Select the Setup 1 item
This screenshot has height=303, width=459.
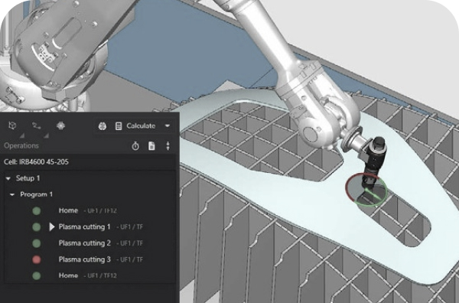click(x=28, y=178)
